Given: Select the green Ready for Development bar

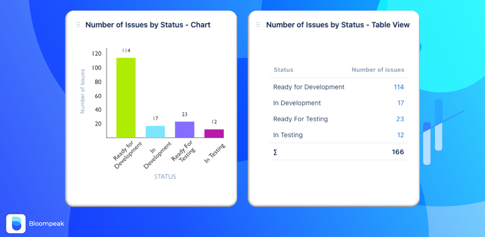Looking at the screenshot, I should click(126, 97).
